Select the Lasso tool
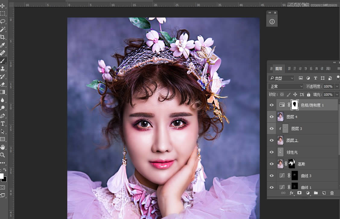340x219 pixels. [3, 21]
